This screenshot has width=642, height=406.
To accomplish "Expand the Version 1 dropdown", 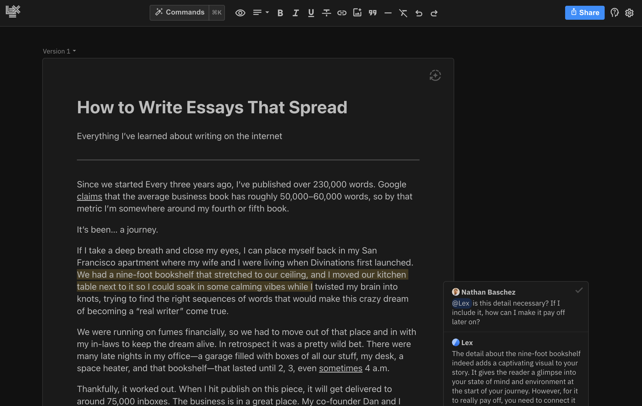I will click(x=59, y=51).
